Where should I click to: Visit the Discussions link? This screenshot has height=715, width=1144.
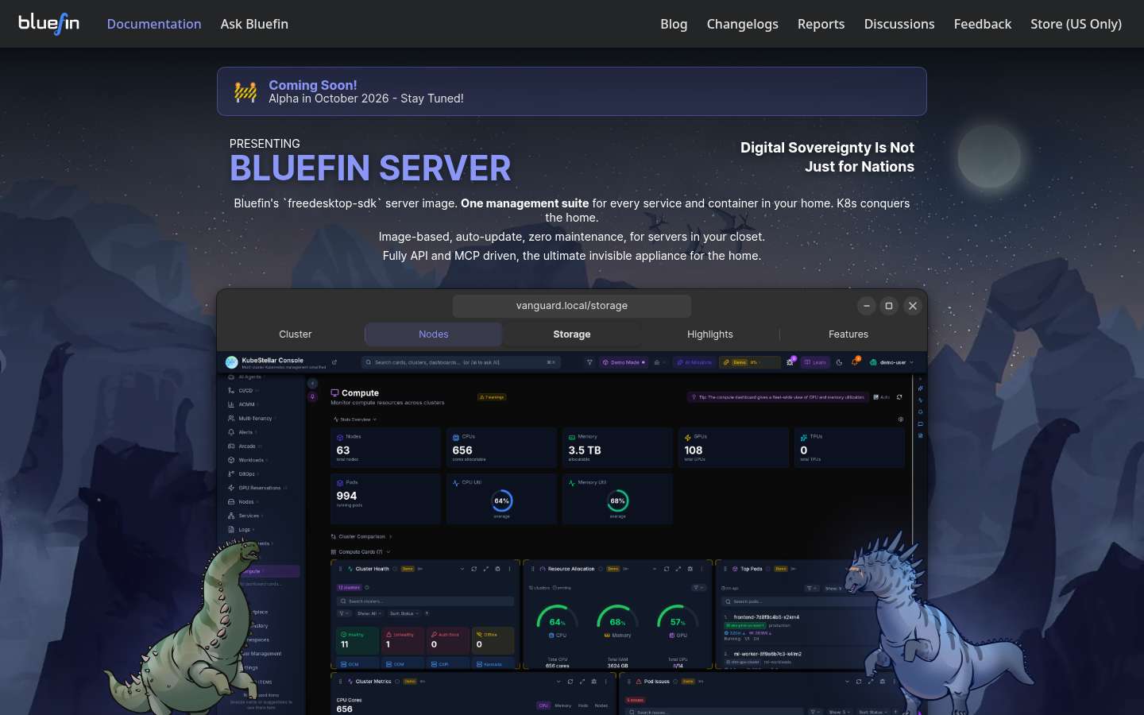click(899, 24)
